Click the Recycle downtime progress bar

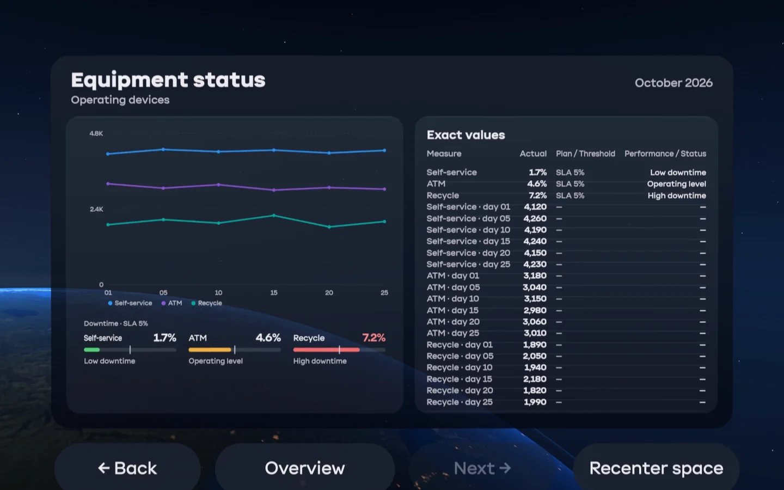tap(339, 350)
